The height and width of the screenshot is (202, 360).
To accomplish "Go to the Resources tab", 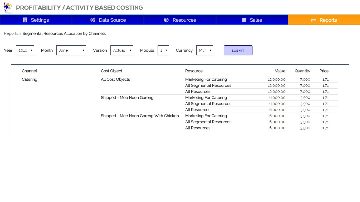I will click(x=180, y=20).
